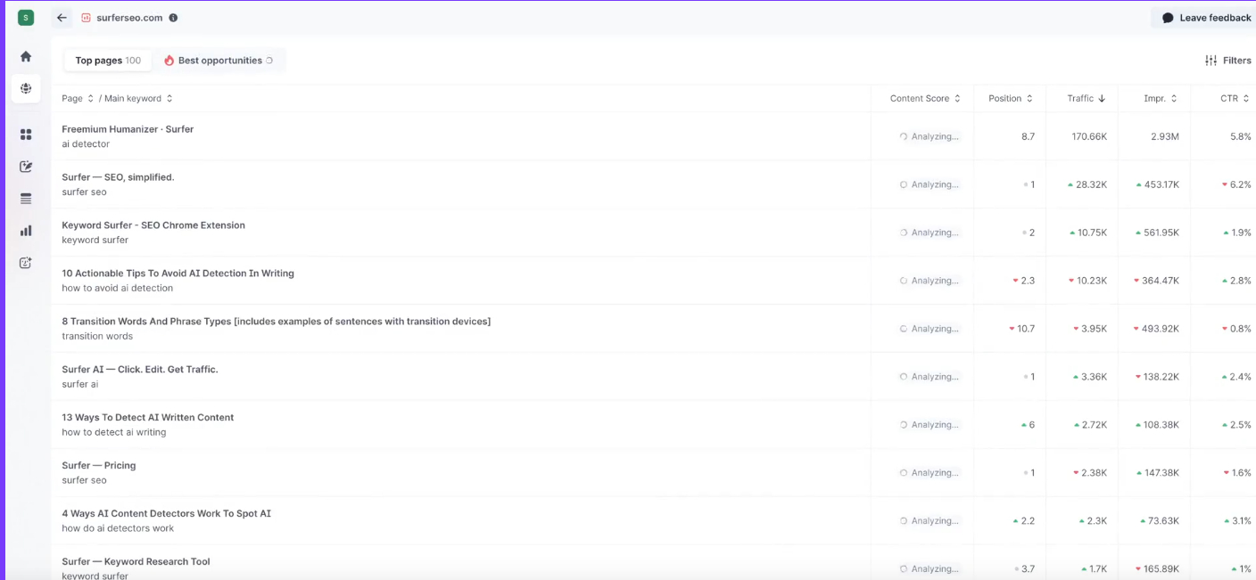Open the content editor pencil icon in sidebar
The image size is (1256, 580).
point(26,167)
